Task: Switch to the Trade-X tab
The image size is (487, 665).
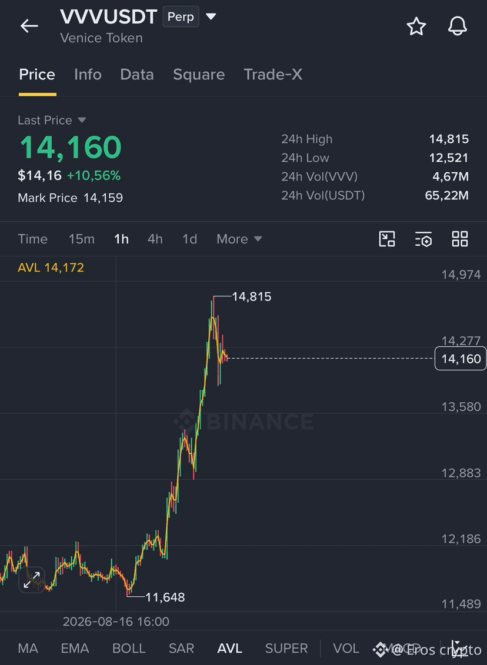Action: pos(273,75)
